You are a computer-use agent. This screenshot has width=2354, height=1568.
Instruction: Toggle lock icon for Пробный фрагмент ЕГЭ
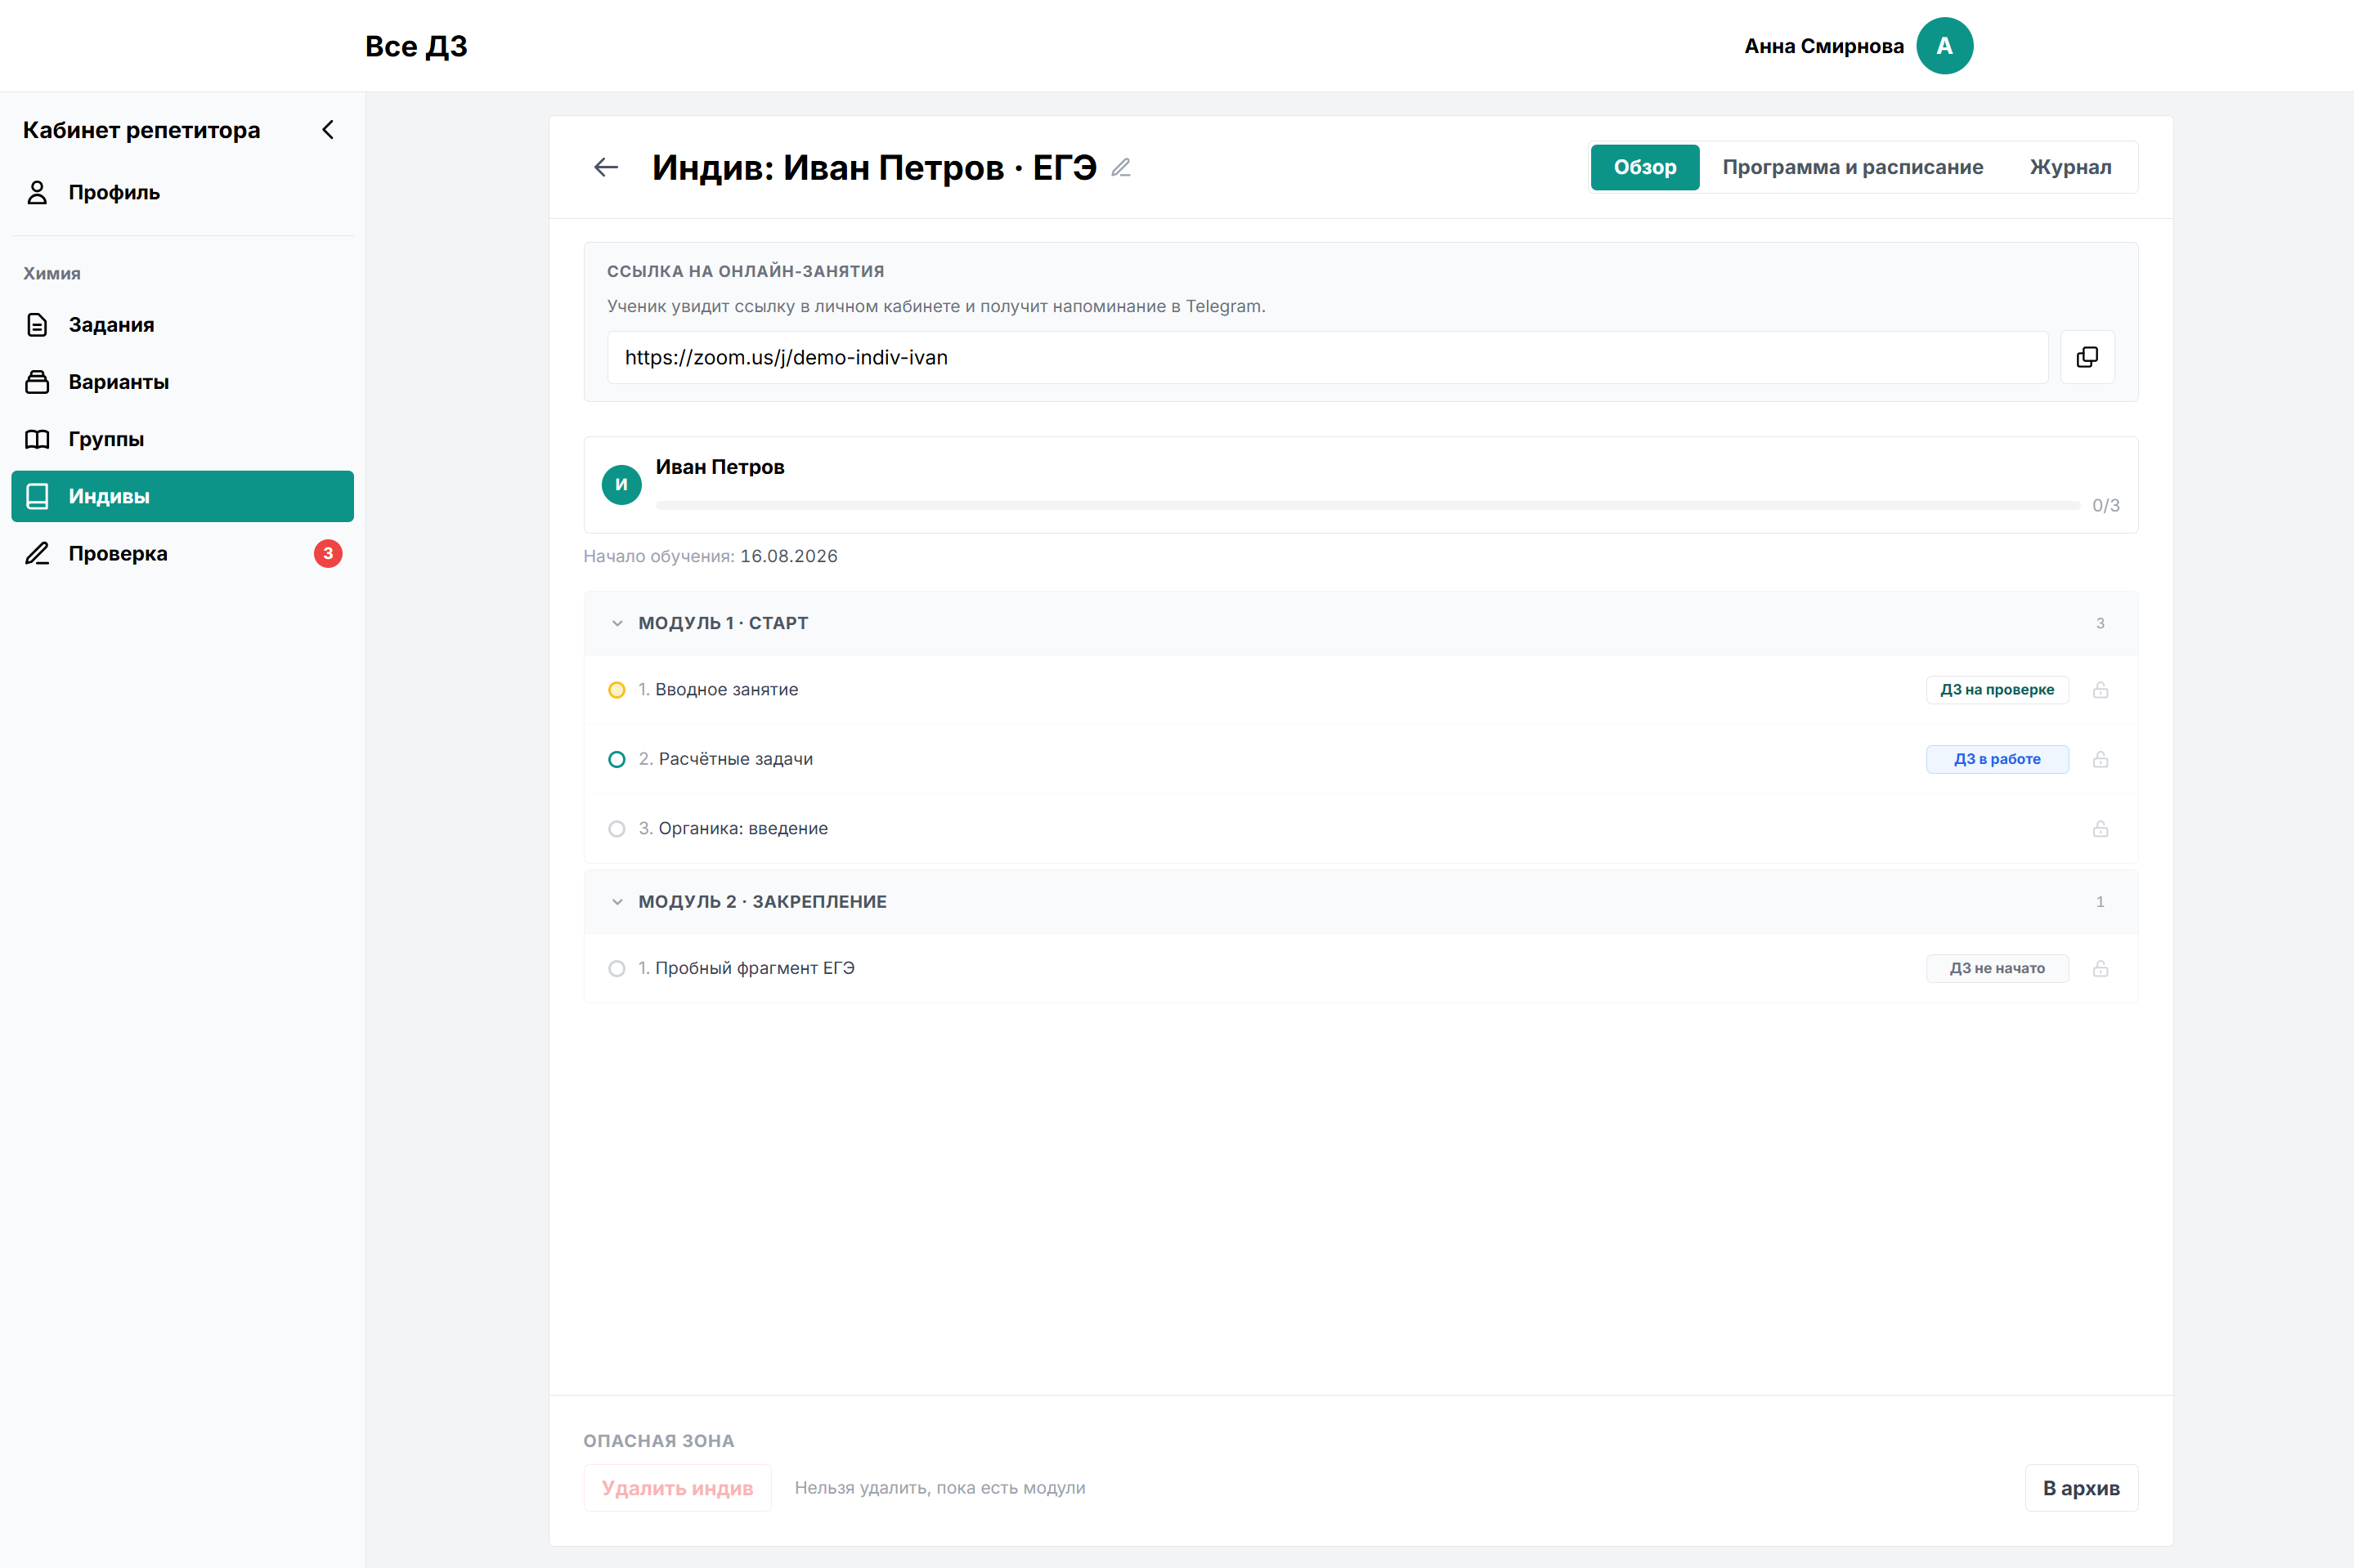[x=2100, y=969]
